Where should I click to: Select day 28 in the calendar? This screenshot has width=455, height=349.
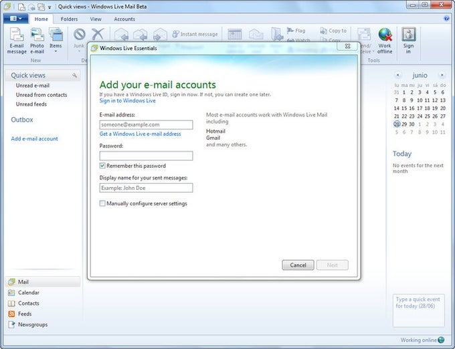pyautogui.click(x=397, y=124)
